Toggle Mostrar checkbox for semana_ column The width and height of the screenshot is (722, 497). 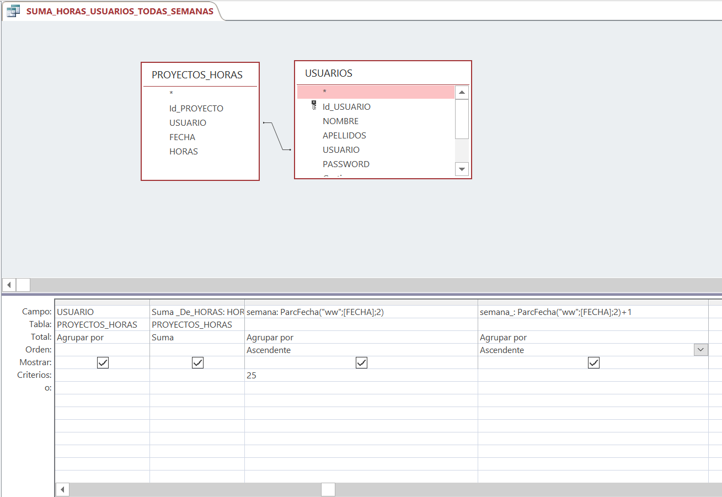tap(593, 362)
